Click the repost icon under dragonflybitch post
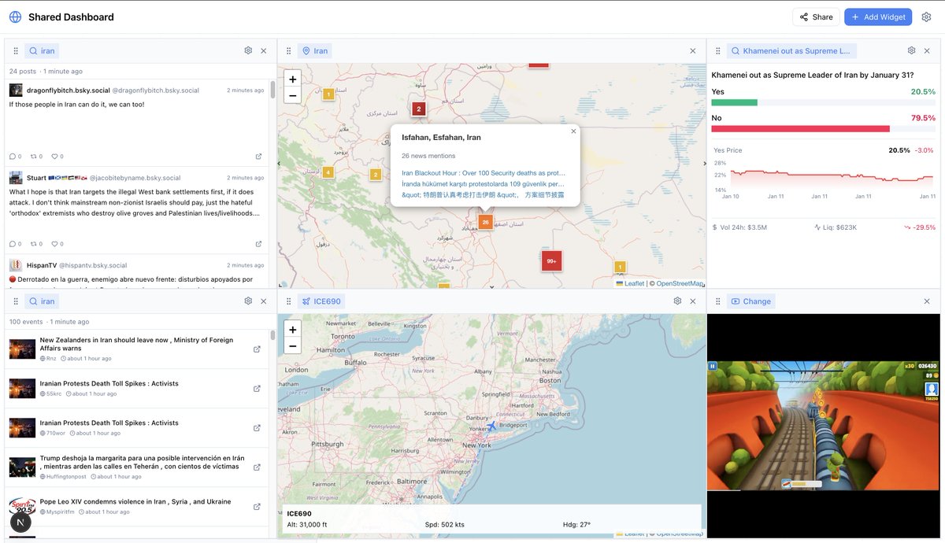 34,156
